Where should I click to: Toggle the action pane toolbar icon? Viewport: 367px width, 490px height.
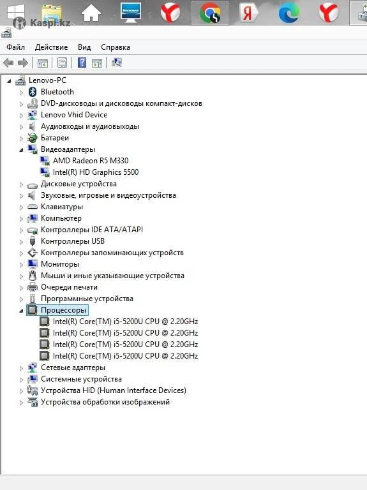click(x=97, y=63)
